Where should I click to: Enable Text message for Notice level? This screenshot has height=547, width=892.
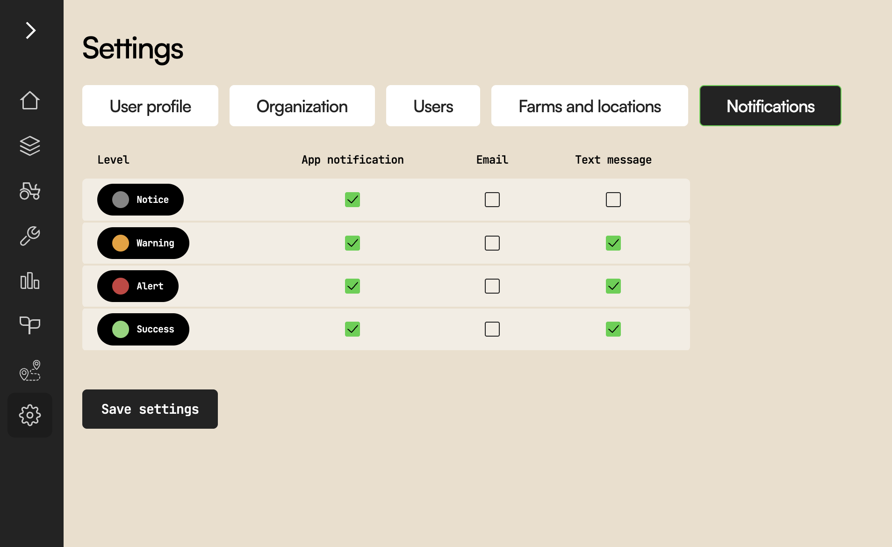click(x=613, y=200)
